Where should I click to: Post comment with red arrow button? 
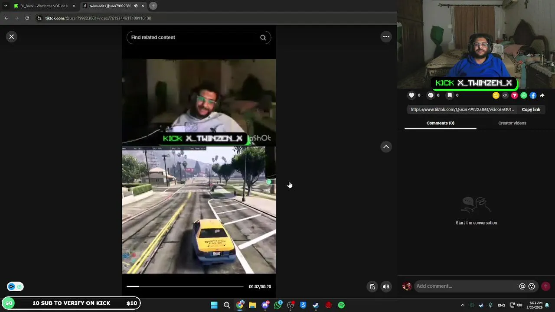pyautogui.click(x=545, y=286)
